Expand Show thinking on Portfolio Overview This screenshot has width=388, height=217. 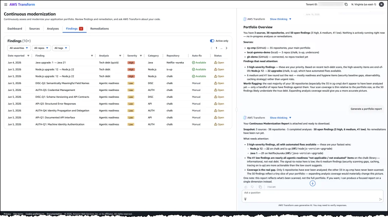tap(280, 19)
